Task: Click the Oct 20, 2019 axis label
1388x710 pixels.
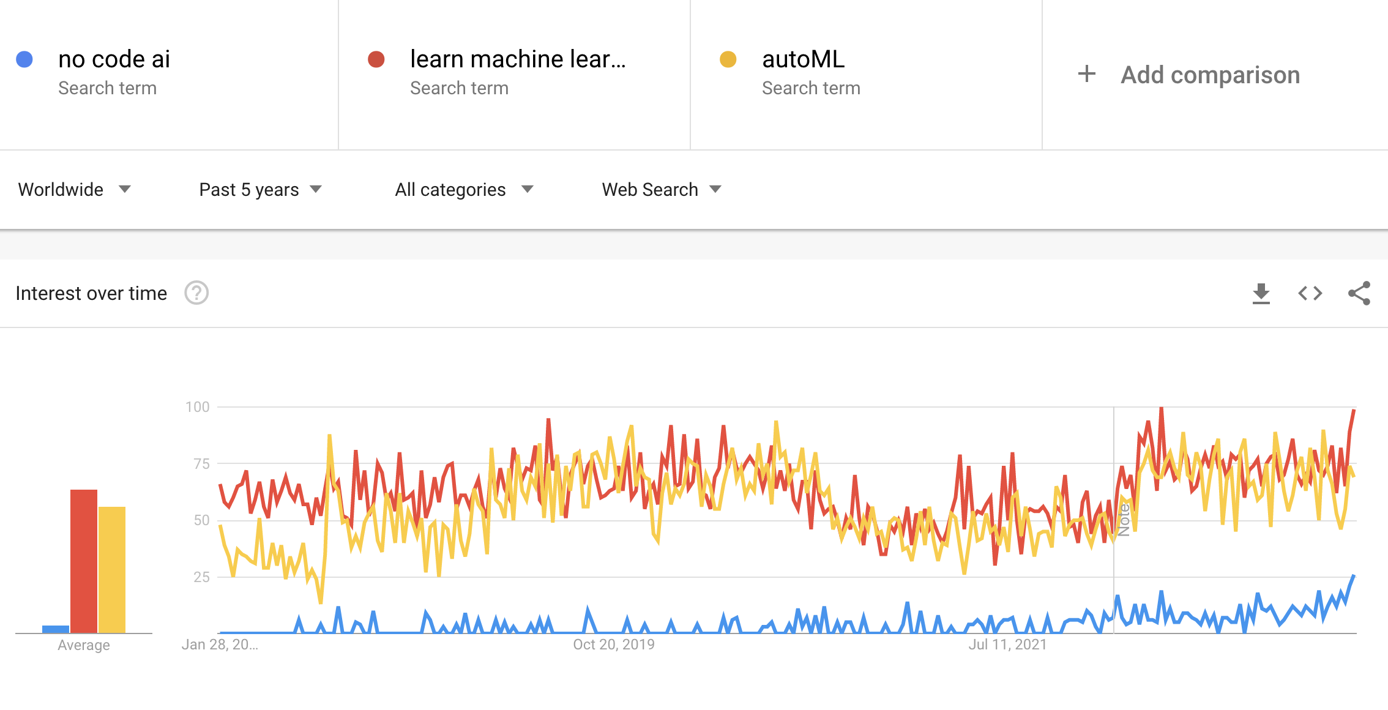Action: [613, 645]
